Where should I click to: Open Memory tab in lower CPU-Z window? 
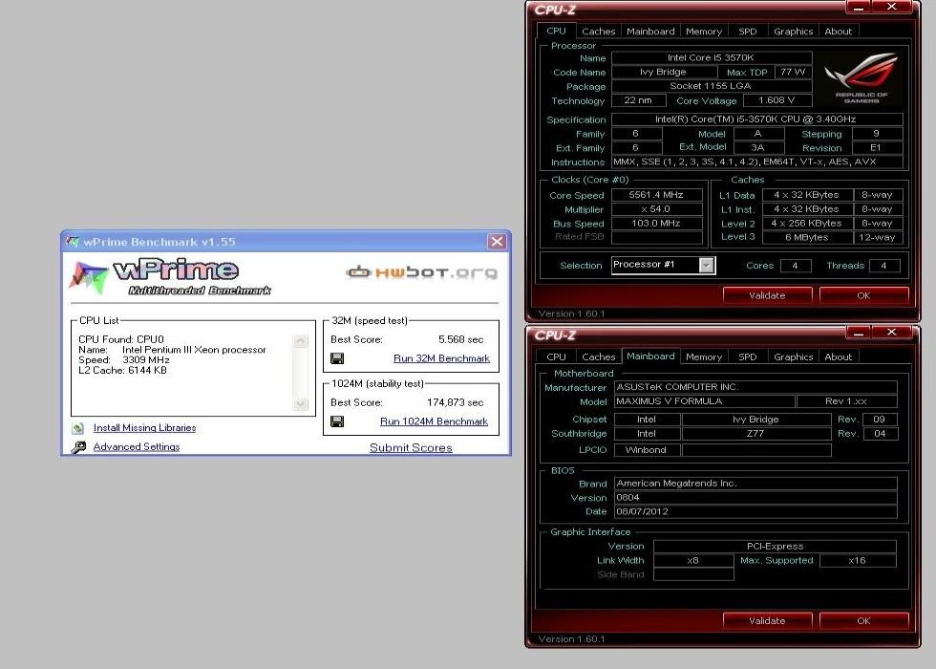pyautogui.click(x=704, y=356)
